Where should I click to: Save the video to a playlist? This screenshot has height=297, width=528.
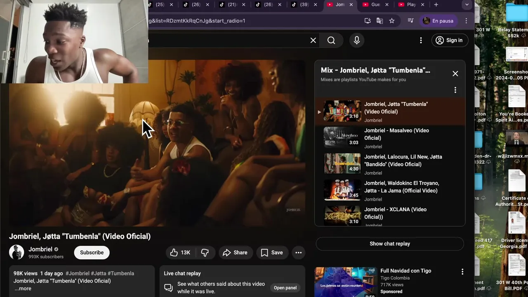tap(272, 252)
